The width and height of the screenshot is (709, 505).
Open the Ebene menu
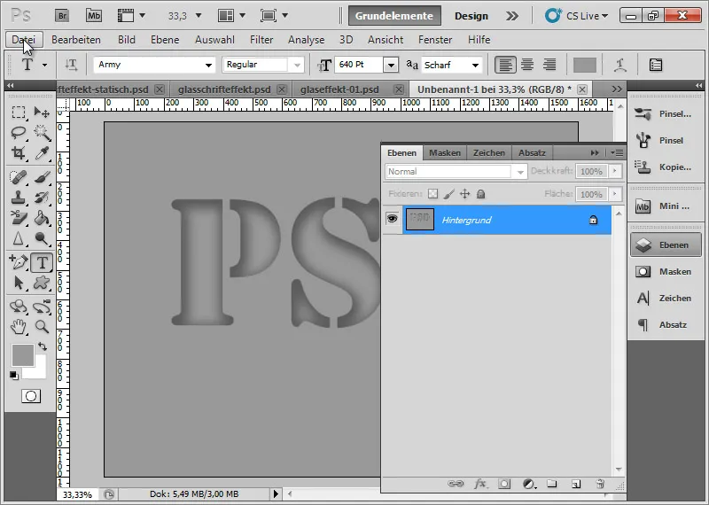pos(165,40)
